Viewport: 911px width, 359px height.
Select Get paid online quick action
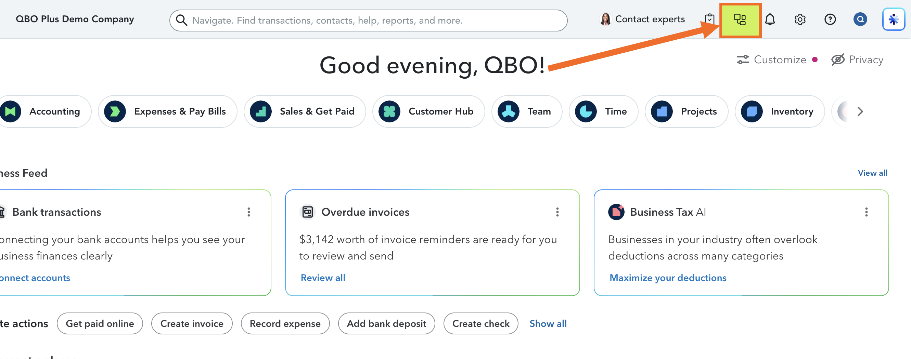point(100,324)
